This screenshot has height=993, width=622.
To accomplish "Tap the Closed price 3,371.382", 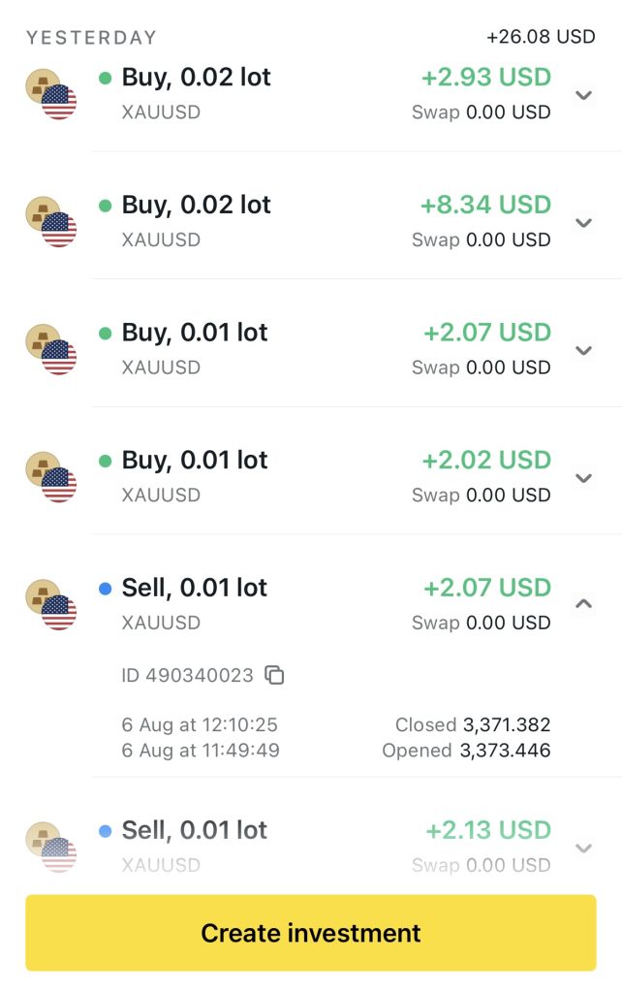I will click(507, 724).
